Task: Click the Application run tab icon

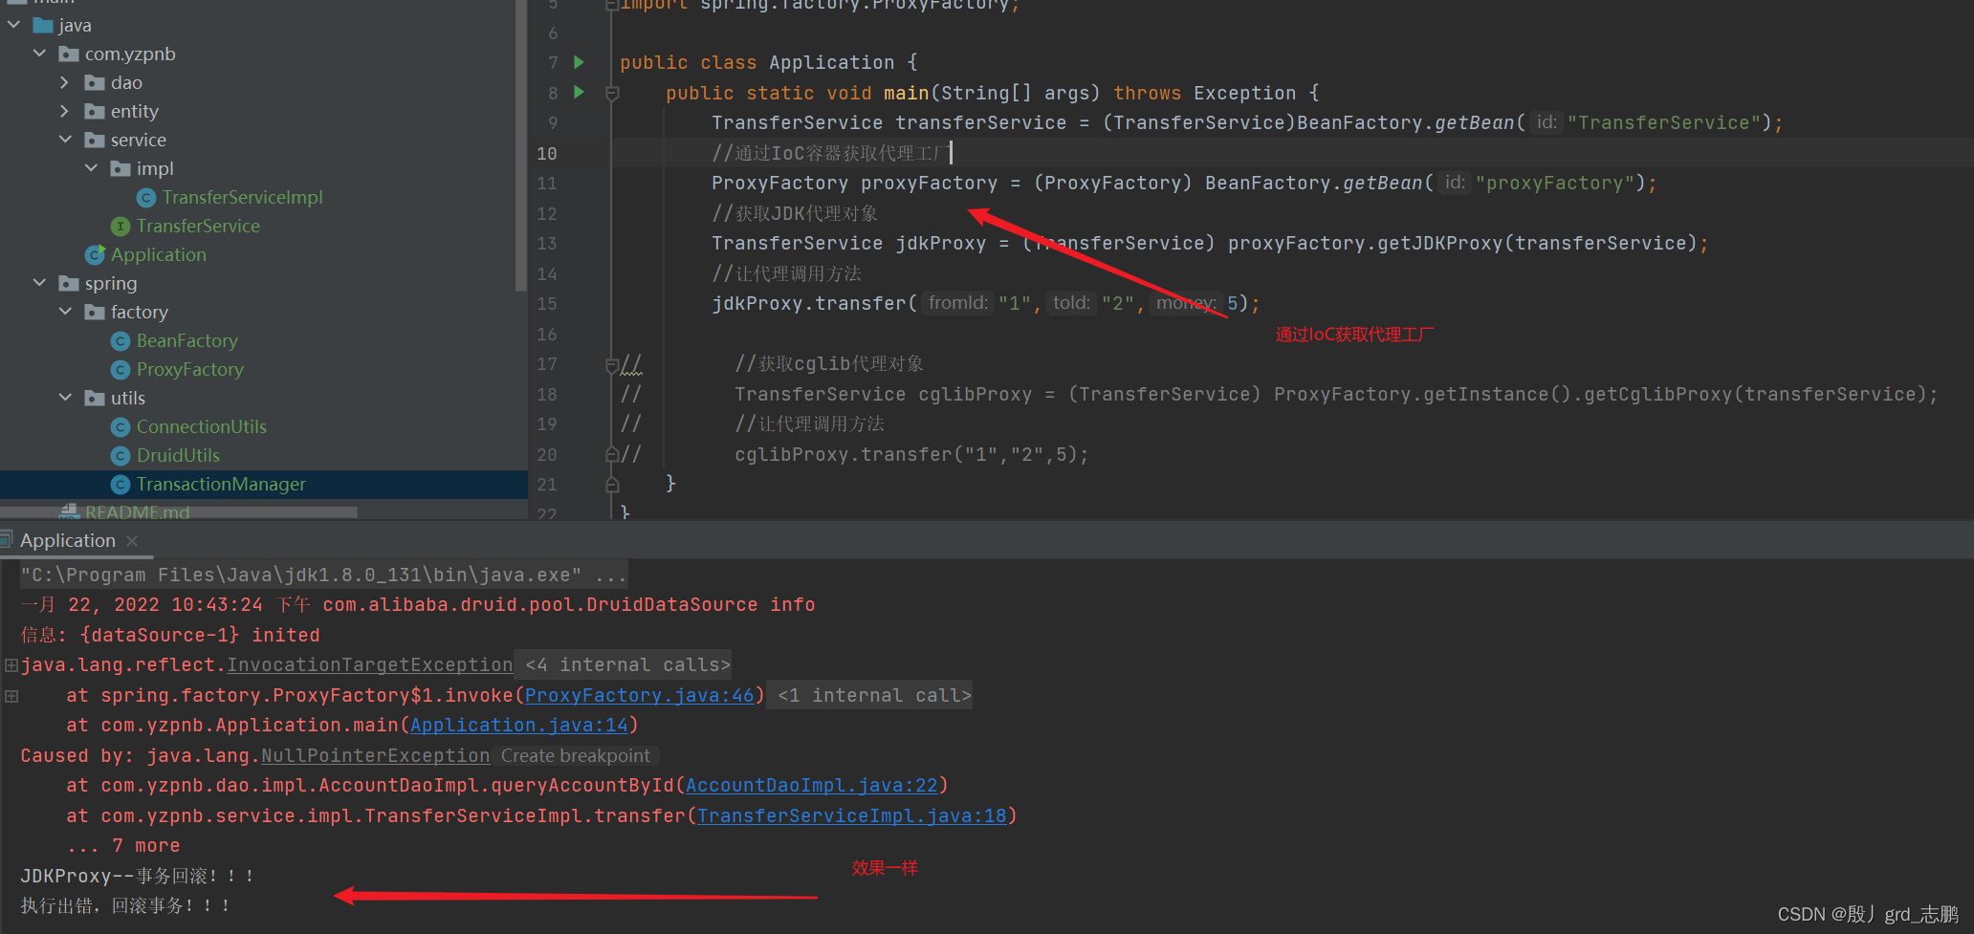Action: 7,540
